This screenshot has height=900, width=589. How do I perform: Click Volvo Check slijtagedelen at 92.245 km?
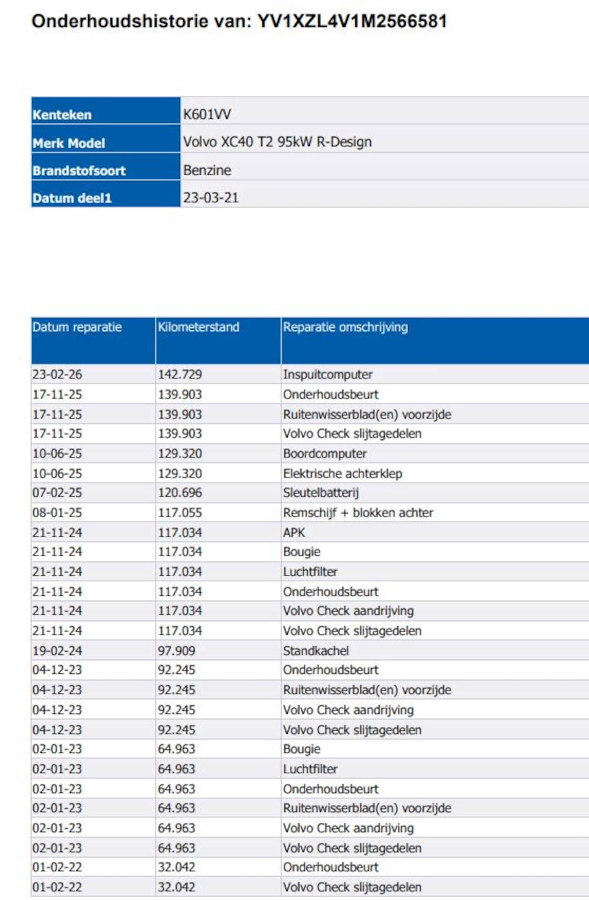click(x=352, y=730)
